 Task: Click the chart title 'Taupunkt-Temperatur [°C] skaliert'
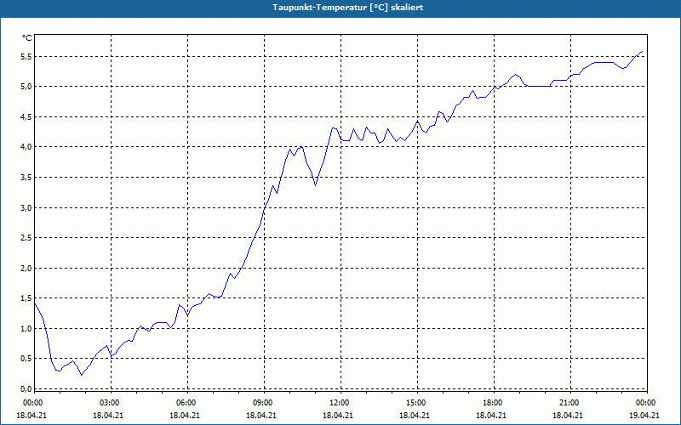point(348,8)
